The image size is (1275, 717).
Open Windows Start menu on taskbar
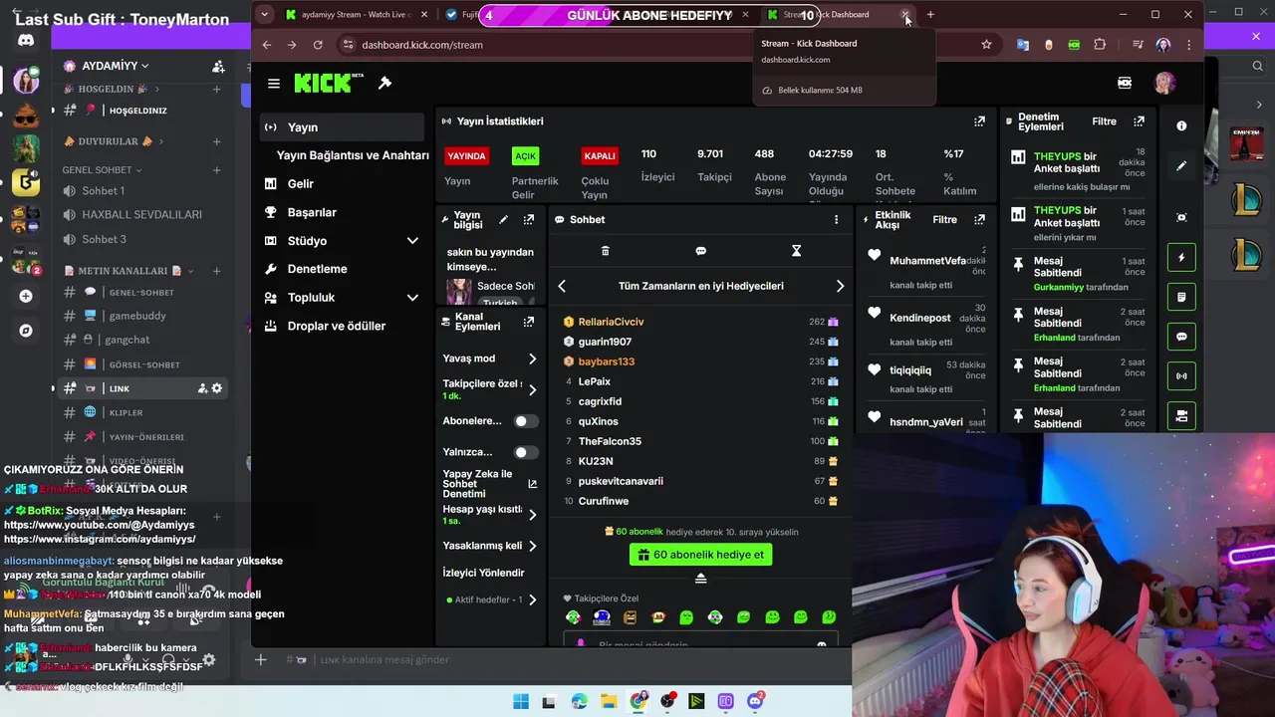(x=521, y=702)
